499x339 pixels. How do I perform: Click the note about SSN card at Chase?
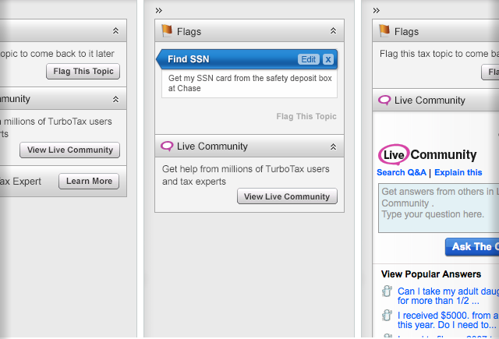coord(249,83)
